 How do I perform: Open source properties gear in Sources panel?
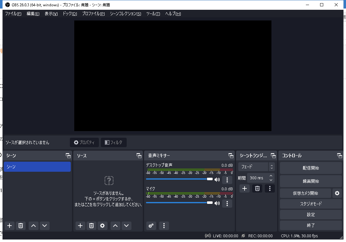102,226
